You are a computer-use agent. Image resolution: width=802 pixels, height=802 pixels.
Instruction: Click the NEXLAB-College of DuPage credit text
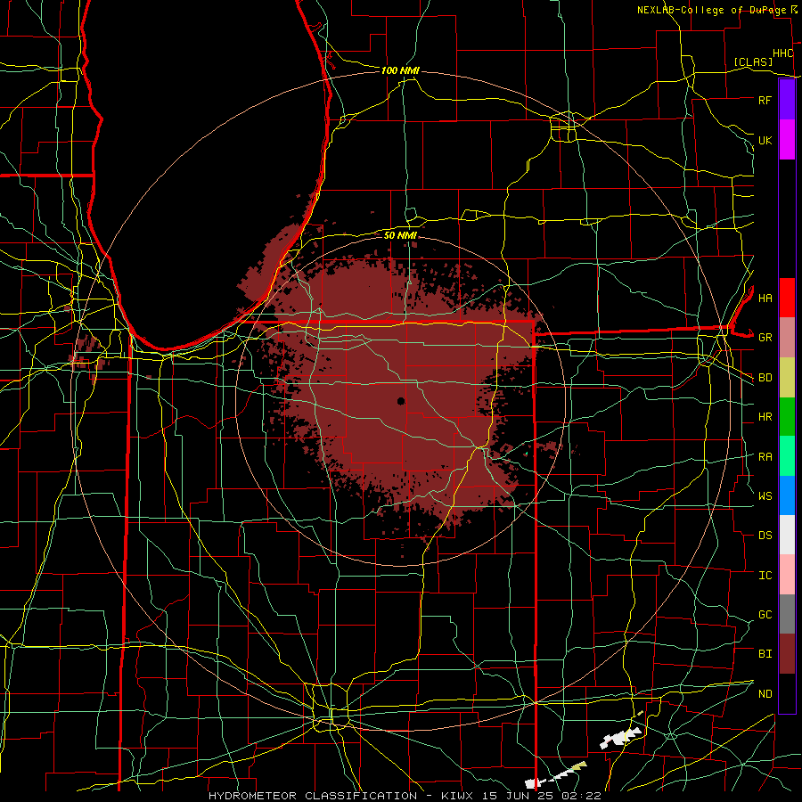click(x=711, y=10)
